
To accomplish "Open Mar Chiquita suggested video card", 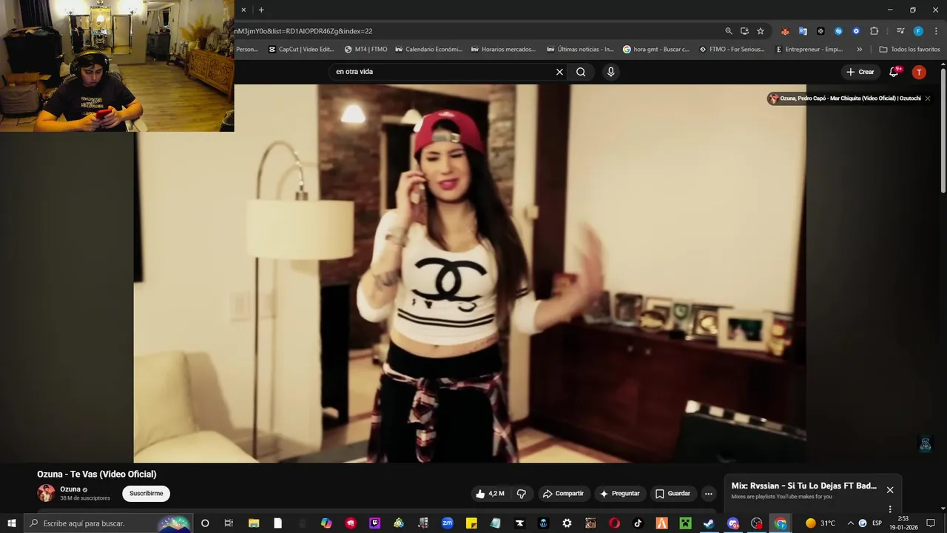I will [x=845, y=98].
